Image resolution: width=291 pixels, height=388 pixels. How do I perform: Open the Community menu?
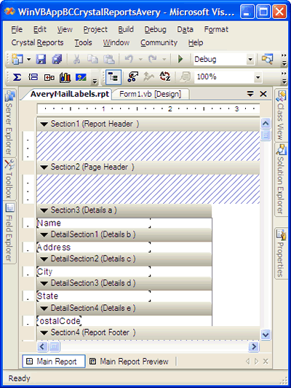[159, 42]
